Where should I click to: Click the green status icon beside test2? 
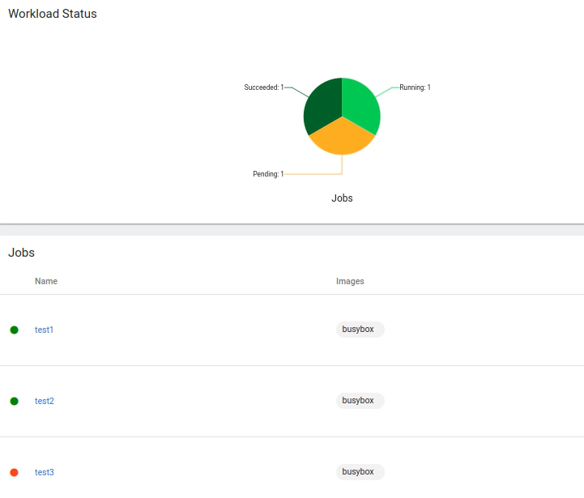(14, 401)
